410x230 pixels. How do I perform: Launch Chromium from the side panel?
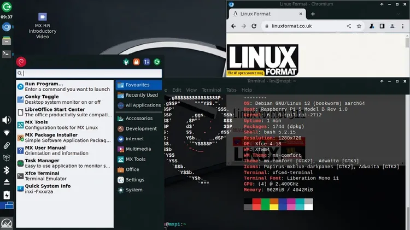(7, 27)
